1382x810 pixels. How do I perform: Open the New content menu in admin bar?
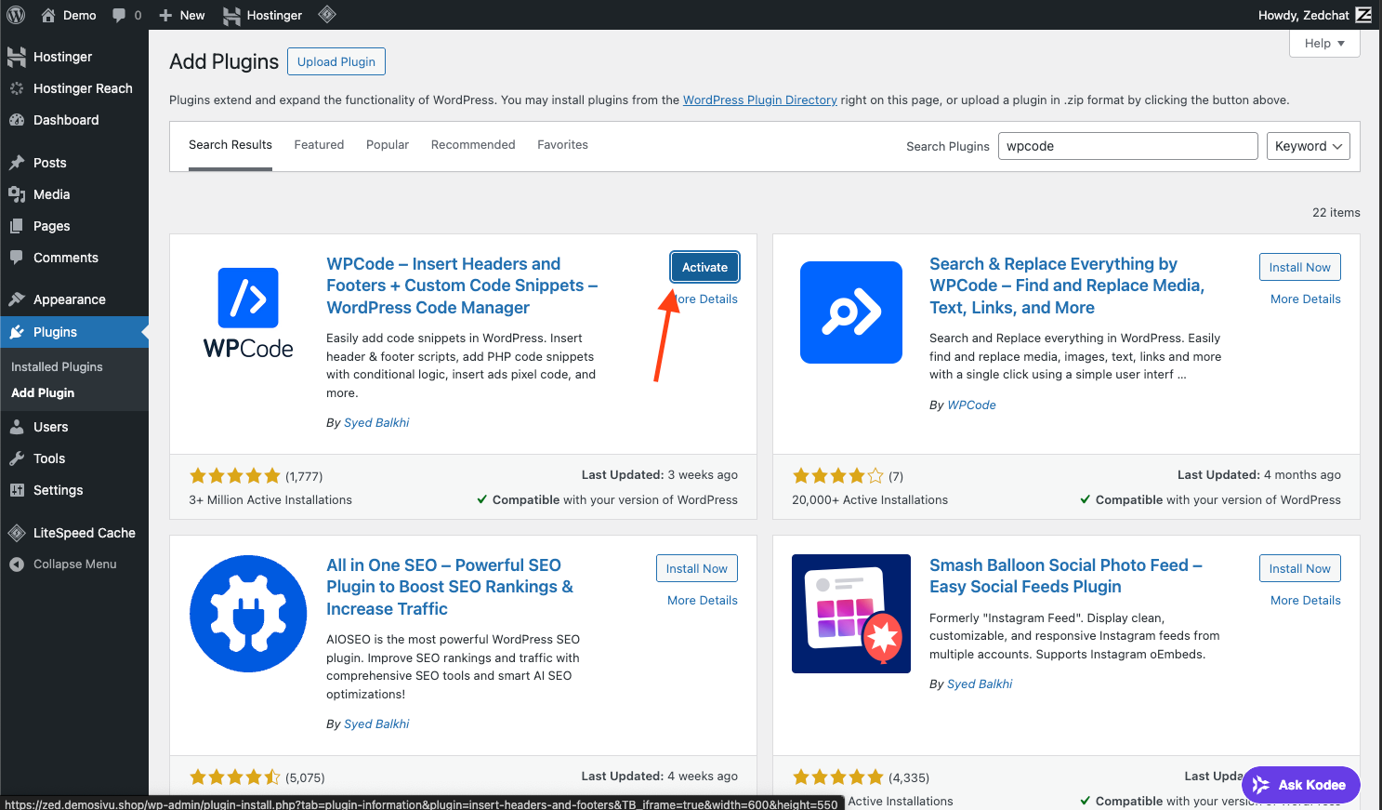coord(182,15)
